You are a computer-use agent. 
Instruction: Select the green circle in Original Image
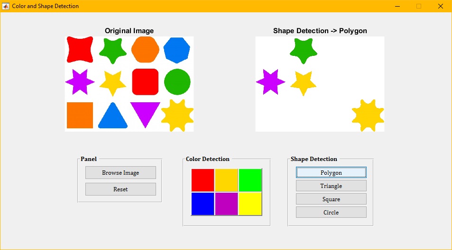pyautogui.click(x=177, y=82)
